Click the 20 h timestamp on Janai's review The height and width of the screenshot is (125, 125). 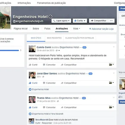pos(39,77)
